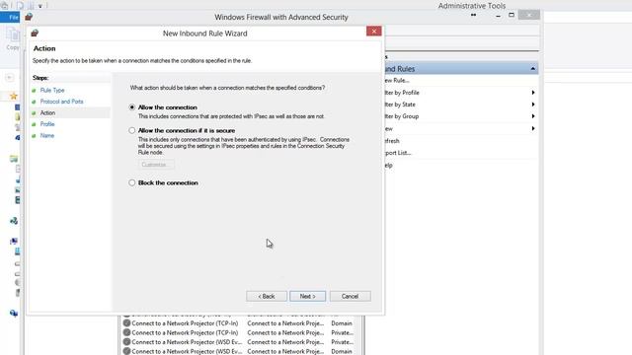The height and width of the screenshot is (355, 632).
Task: Click New Rule... in the Actions pane
Action: 397,81
